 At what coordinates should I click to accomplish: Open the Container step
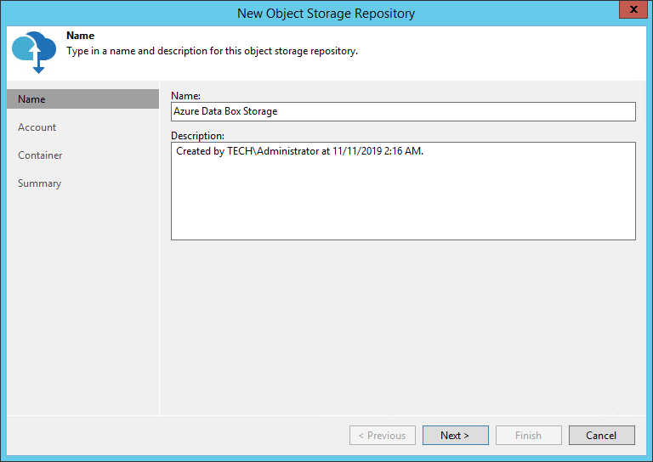click(40, 155)
